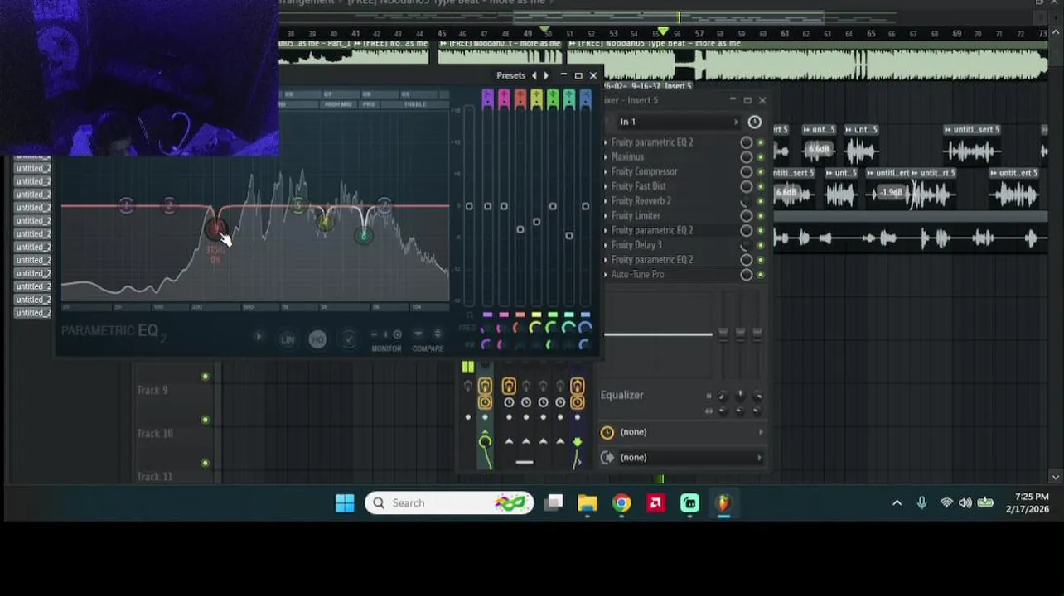Image resolution: width=1064 pixels, height=596 pixels.
Task: Click mixer output routing arrow icon
Action: pyautogui.click(x=607, y=458)
